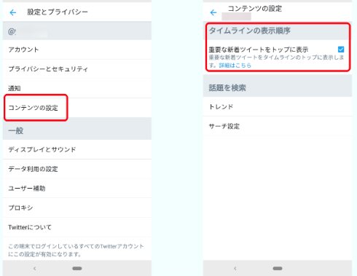
Task: Open Twitterについて page
Action: click(77, 227)
